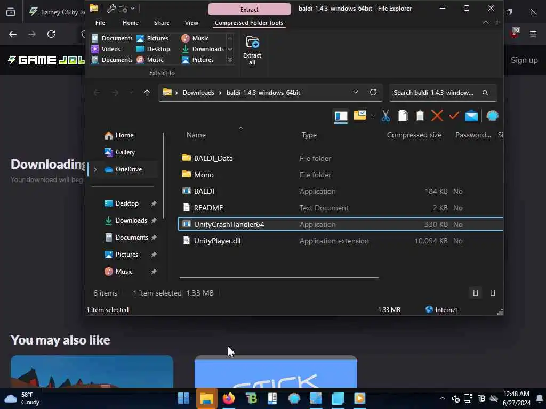Refresh the folder with refresh icon
Screen dimensions: 546x409
point(373,93)
